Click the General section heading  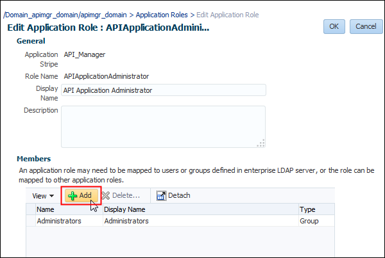click(x=31, y=41)
